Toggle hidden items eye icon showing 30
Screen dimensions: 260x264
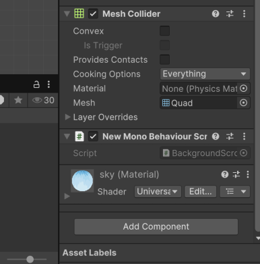coord(43,100)
